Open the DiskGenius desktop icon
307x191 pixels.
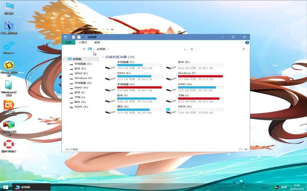click(x=8, y=105)
